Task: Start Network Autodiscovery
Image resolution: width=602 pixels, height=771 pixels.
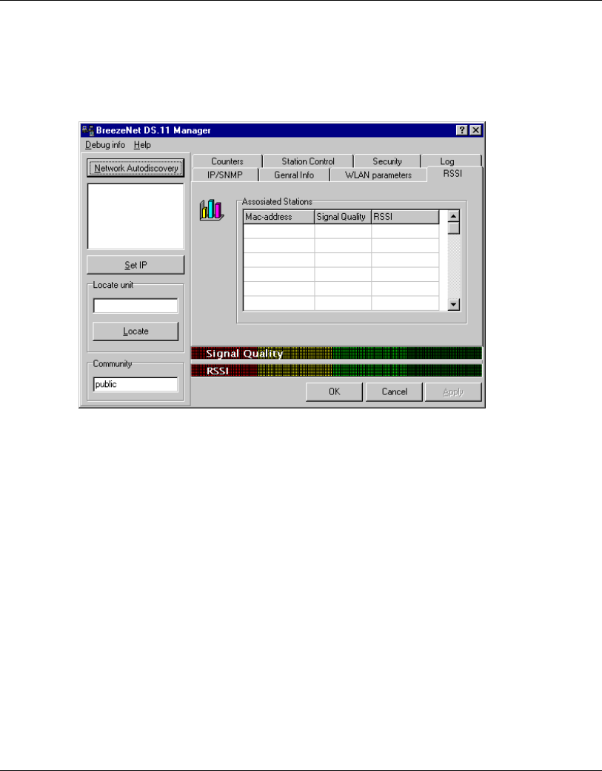Action: (136, 168)
